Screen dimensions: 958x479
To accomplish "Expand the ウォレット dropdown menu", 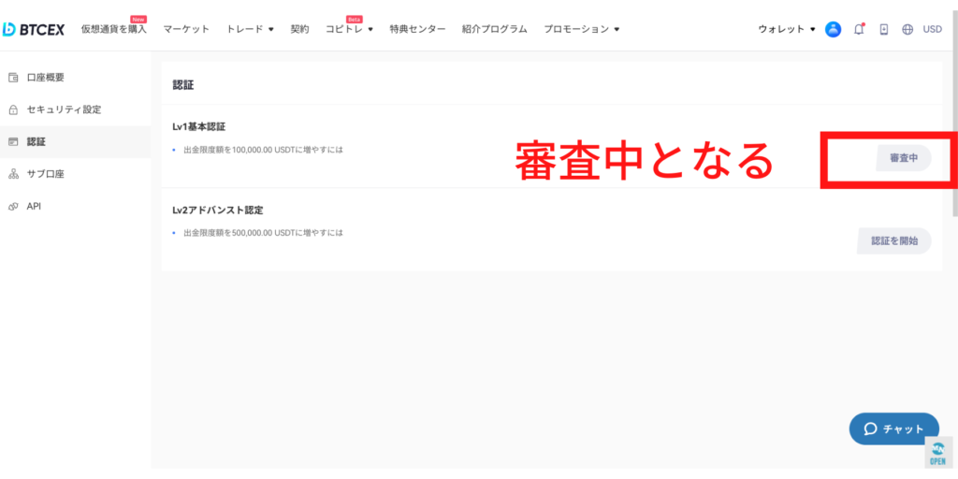I will pos(787,29).
